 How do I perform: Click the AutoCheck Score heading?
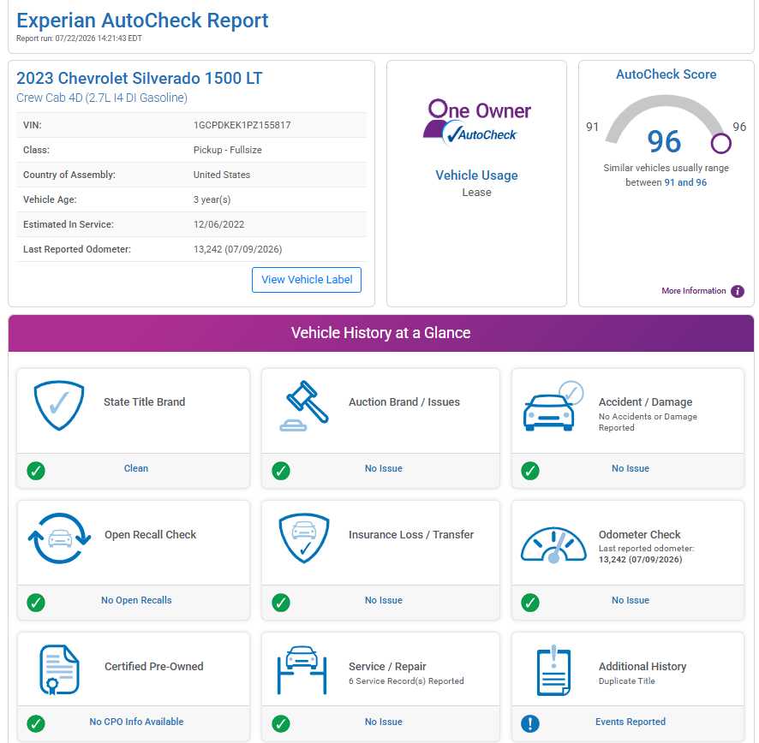click(666, 74)
